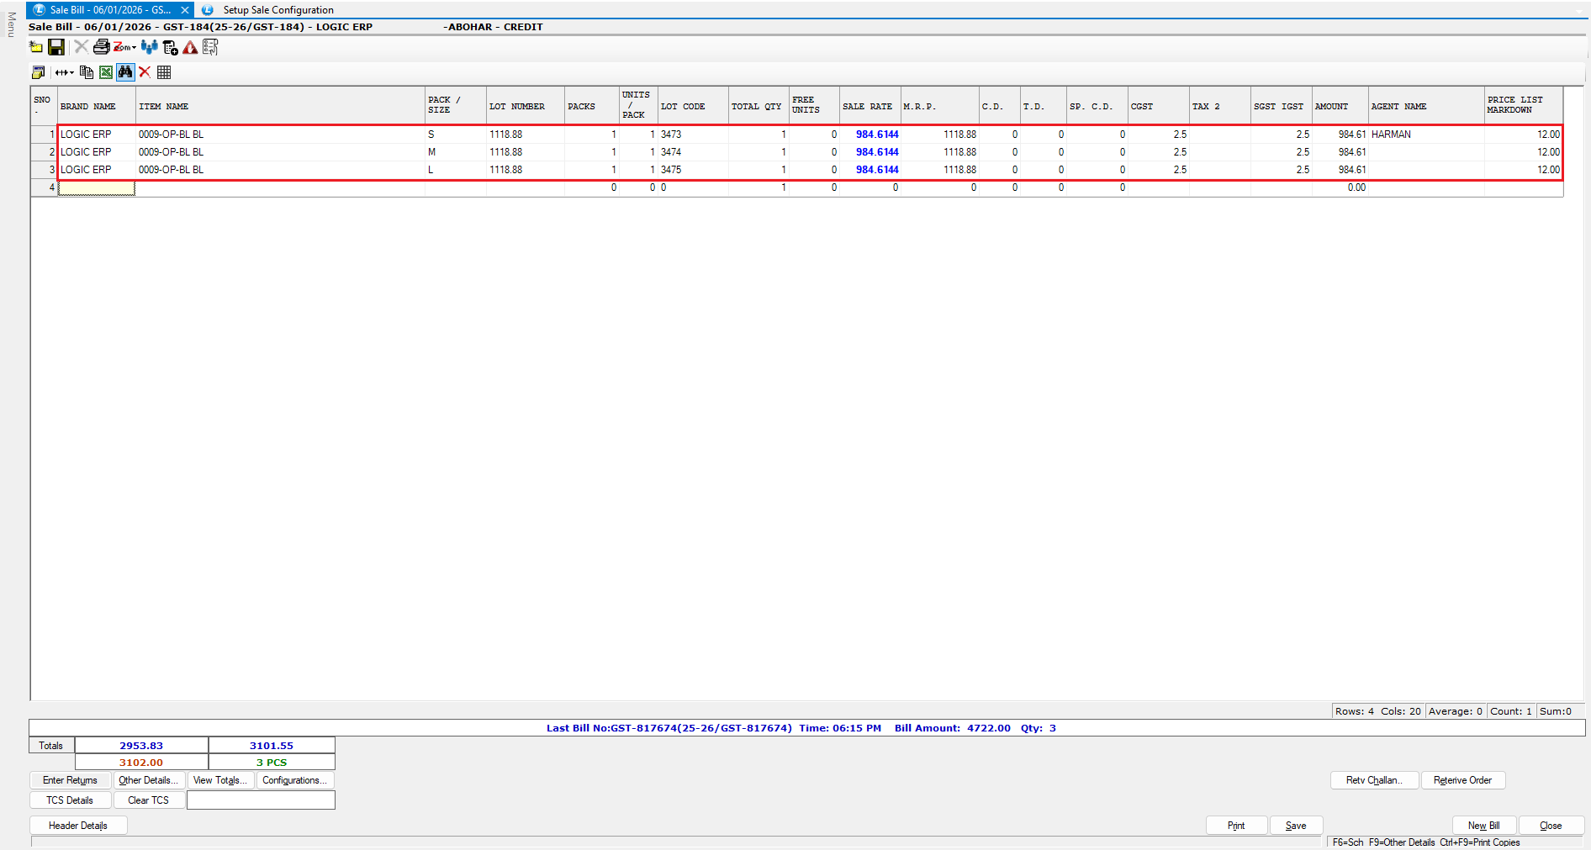Toggle the binoculars search icon
Viewport: 1591px width, 850px height.
pyautogui.click(x=125, y=72)
